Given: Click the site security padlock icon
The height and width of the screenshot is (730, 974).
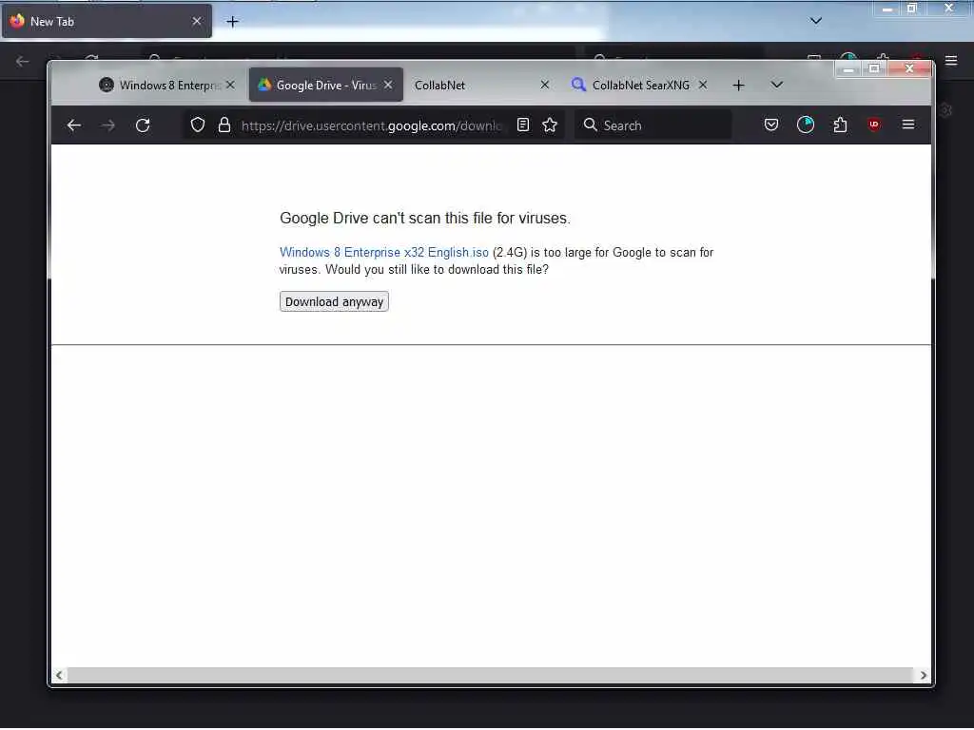Looking at the screenshot, I should pos(224,125).
